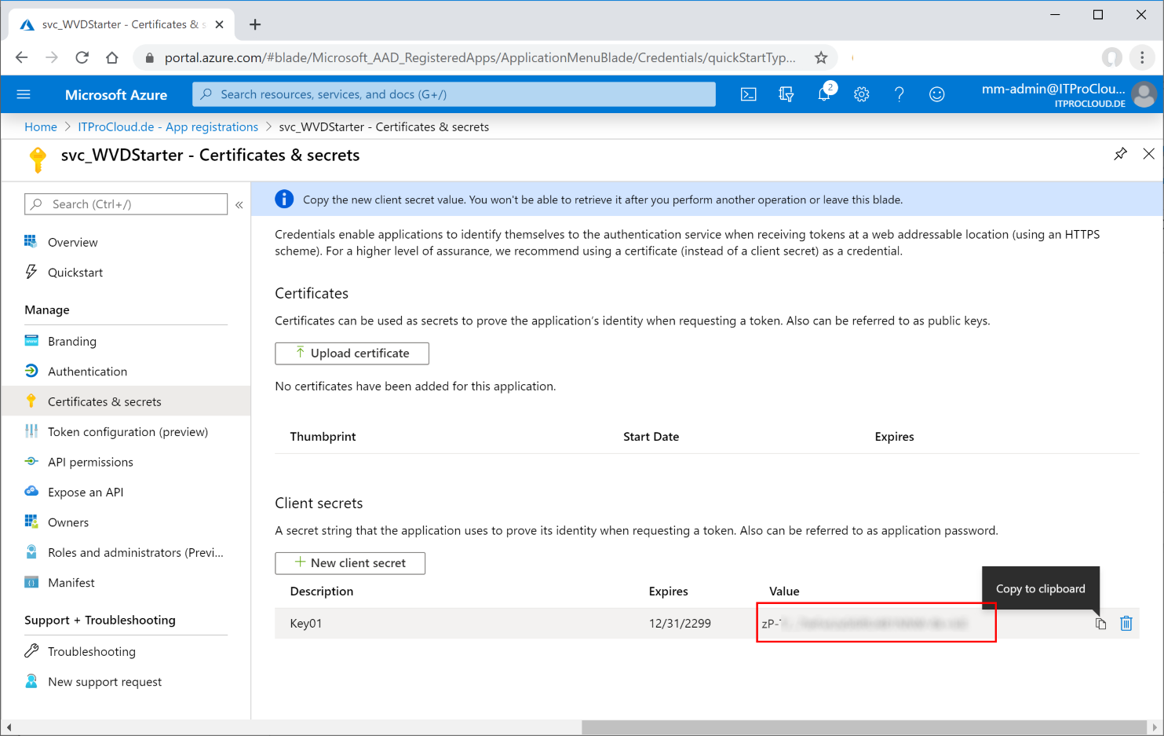Click the Upload certificate button
Image resolution: width=1164 pixels, height=736 pixels.
click(x=352, y=353)
